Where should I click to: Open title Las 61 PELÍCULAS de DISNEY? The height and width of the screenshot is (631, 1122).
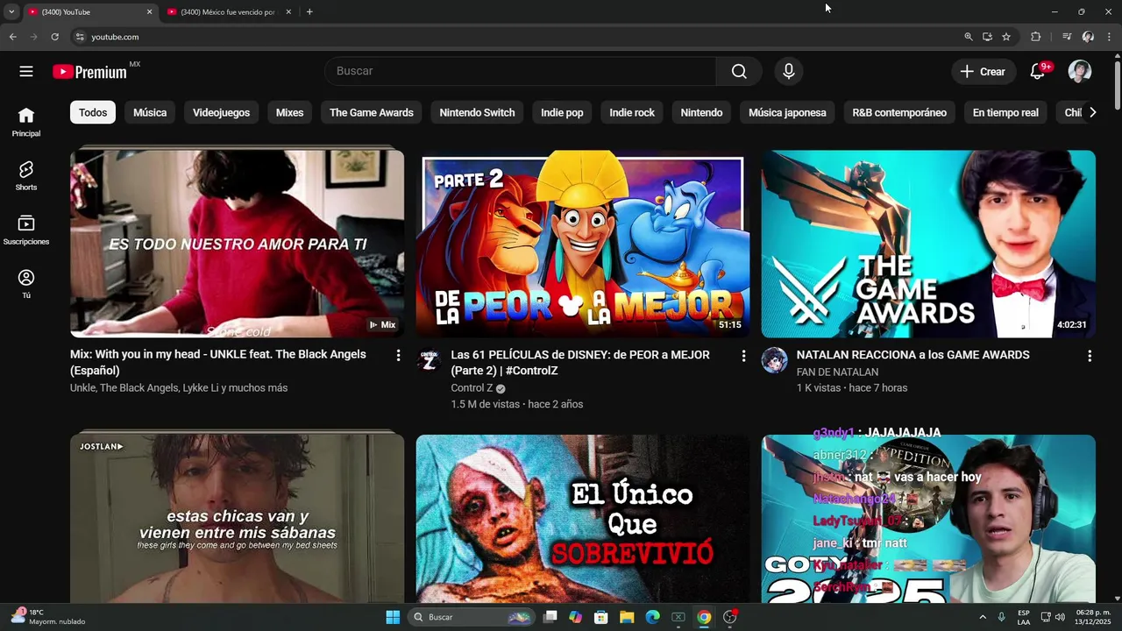(580, 363)
